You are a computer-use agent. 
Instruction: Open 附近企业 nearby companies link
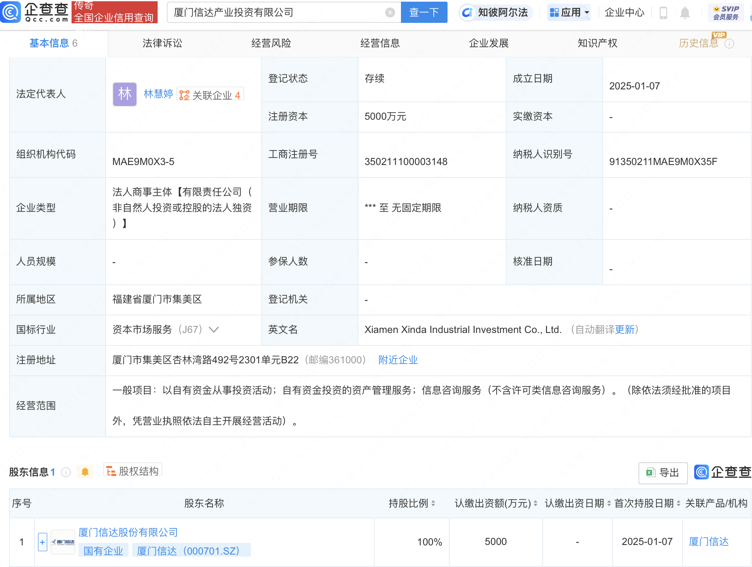click(x=398, y=360)
